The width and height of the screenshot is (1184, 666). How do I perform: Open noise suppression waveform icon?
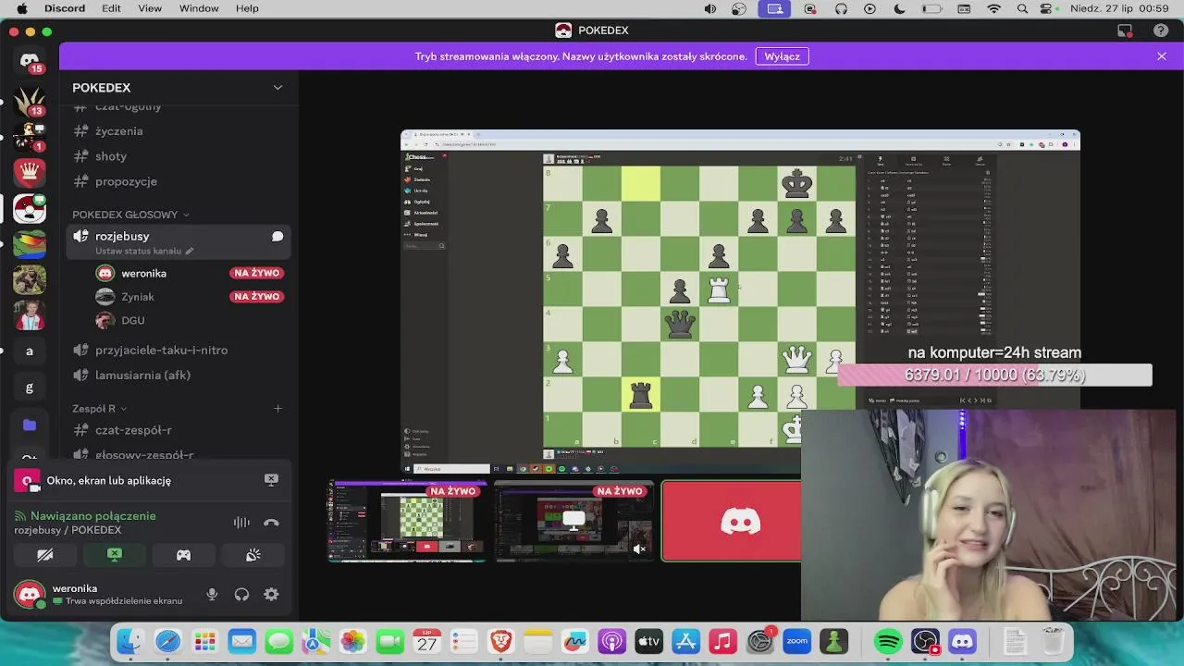click(241, 523)
